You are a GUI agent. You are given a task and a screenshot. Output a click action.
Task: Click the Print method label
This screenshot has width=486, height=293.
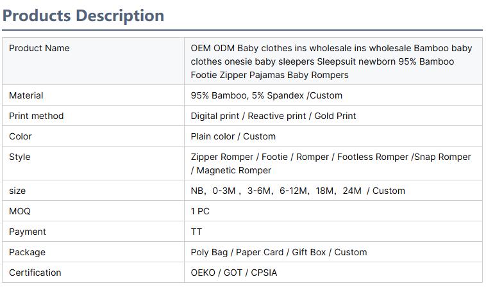pos(37,116)
